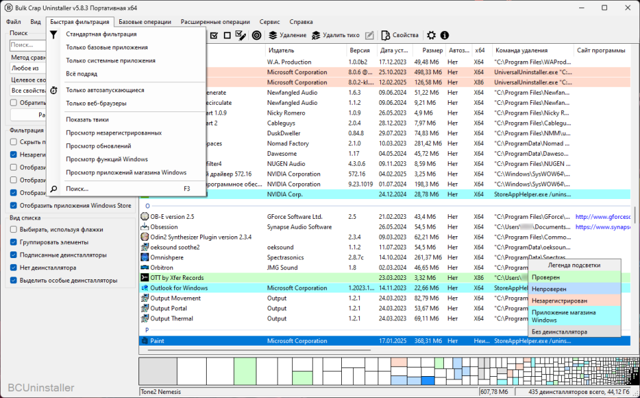640x398 pixels.
Task: Click the Свойства properties toolbar icon
Action: [x=400, y=36]
